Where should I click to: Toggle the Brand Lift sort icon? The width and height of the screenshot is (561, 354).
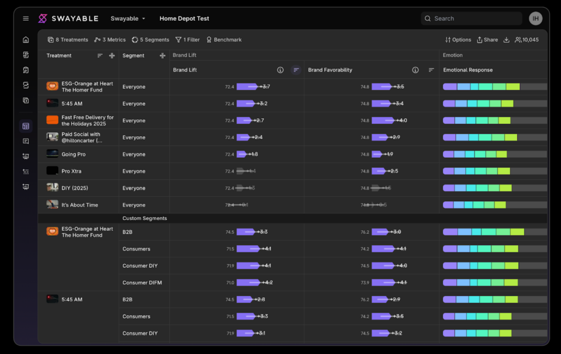[x=296, y=70]
